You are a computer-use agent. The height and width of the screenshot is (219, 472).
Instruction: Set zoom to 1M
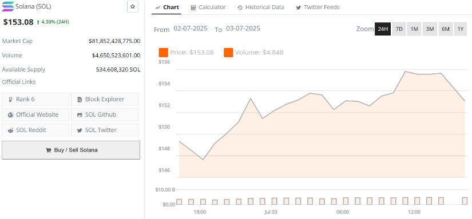point(414,29)
